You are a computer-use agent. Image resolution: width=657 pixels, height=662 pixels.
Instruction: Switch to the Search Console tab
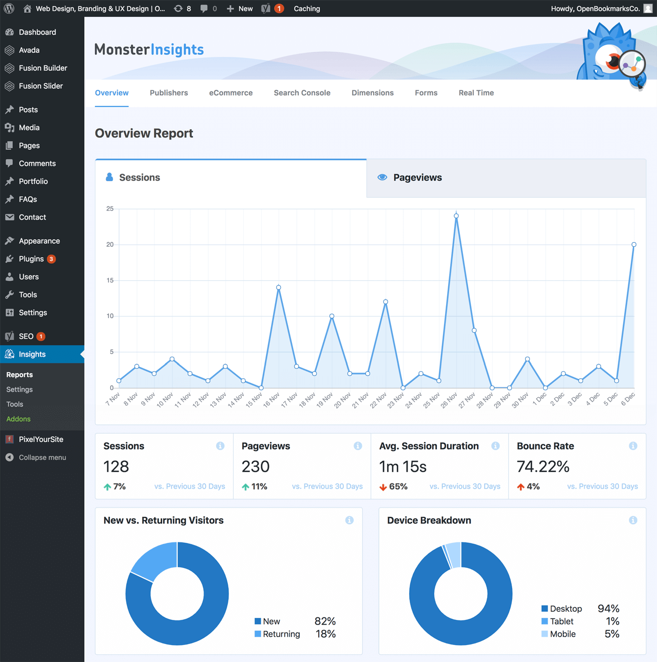pyautogui.click(x=302, y=93)
